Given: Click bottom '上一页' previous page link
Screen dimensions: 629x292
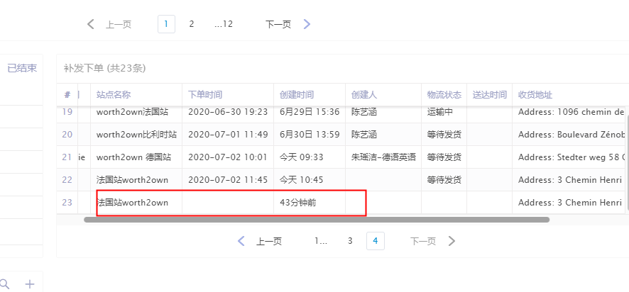Looking at the screenshot, I should (269, 241).
